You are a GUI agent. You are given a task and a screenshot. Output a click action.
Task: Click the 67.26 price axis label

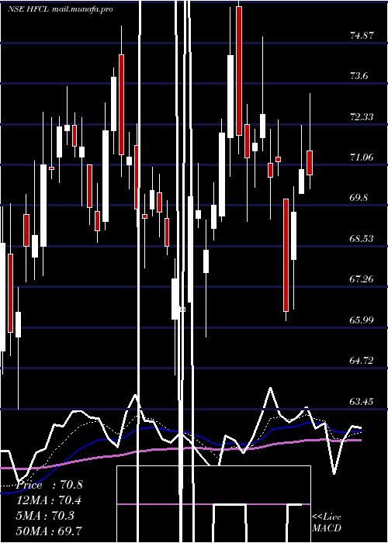coord(362,279)
